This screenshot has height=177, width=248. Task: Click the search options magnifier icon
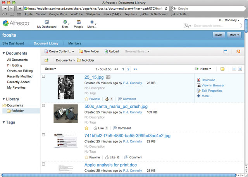(188, 26)
